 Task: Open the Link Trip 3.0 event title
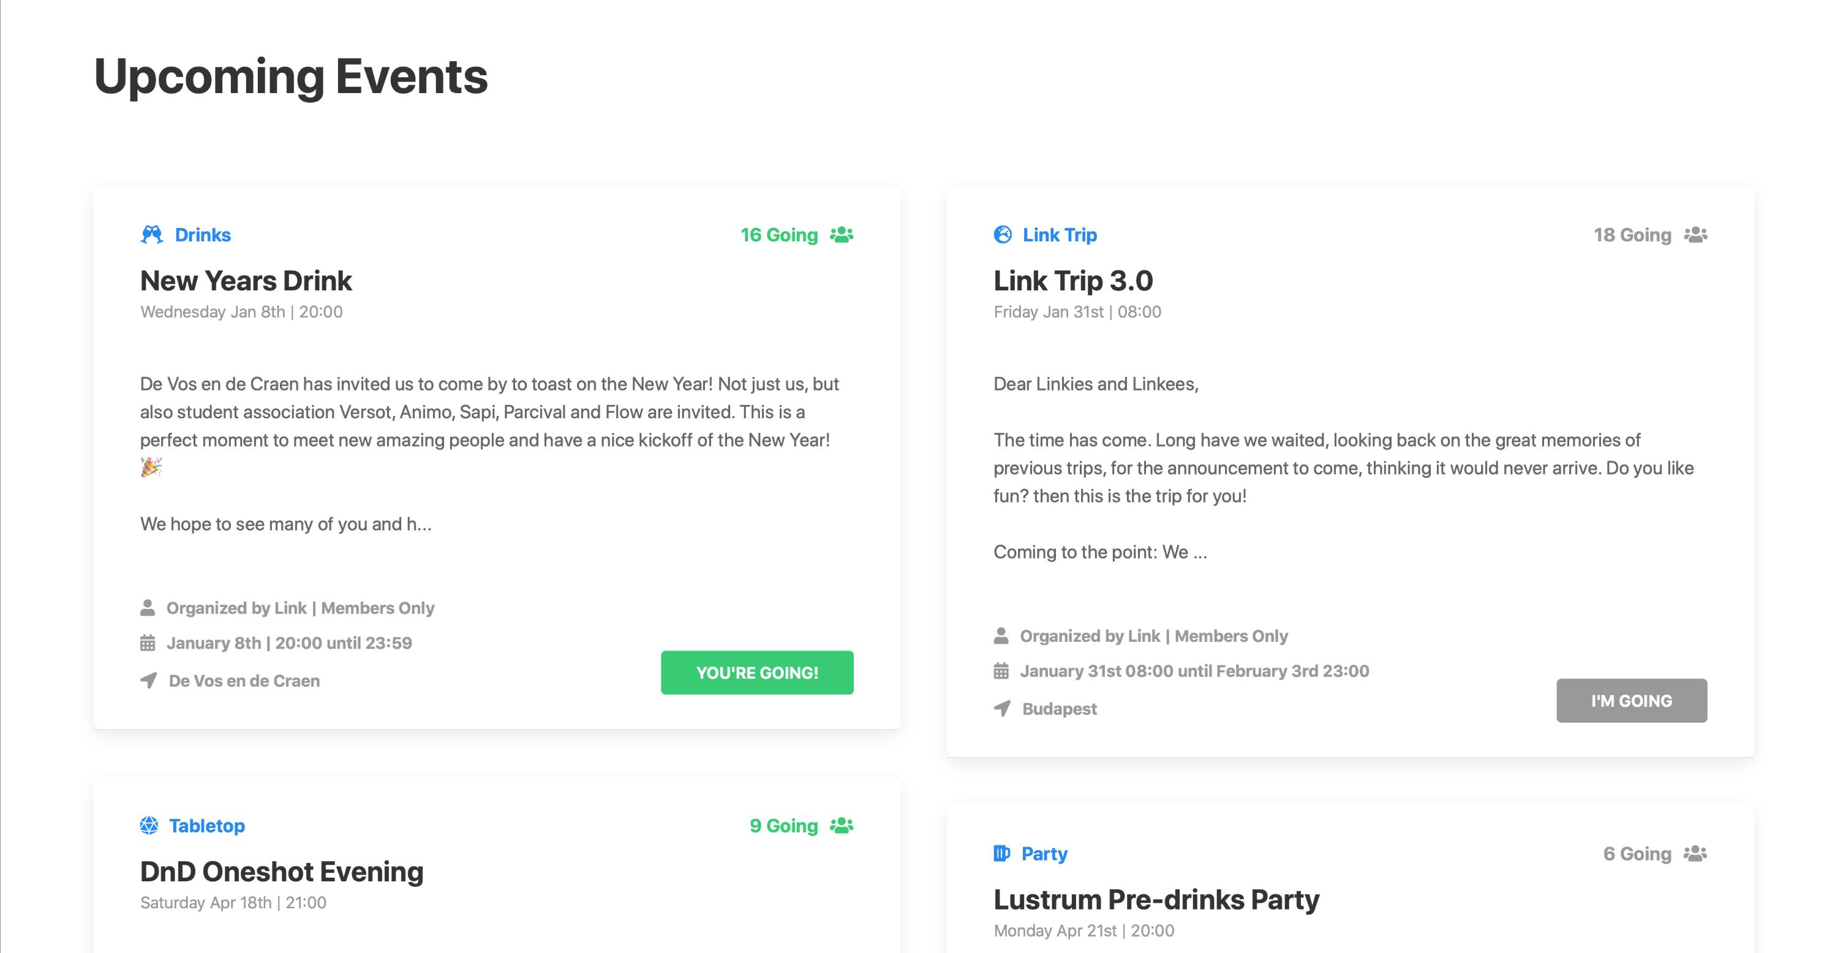coord(1073,281)
